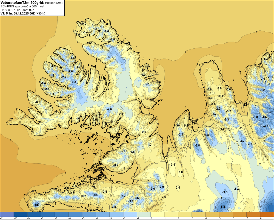
Task: Click the -2.9 temperature value
Action: [161, 187]
